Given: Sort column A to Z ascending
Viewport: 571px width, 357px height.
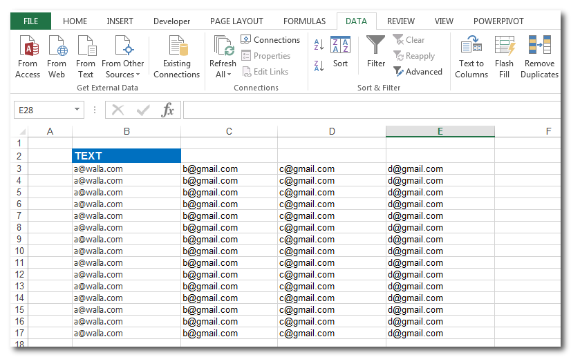Looking at the screenshot, I should 319,45.
